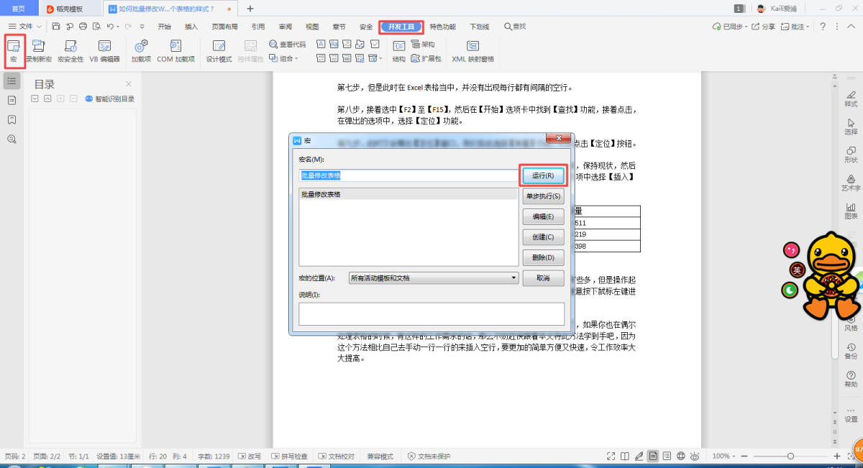Click 取消 to cancel macro dialog
This screenshot has width=863, height=468.
[x=543, y=278]
